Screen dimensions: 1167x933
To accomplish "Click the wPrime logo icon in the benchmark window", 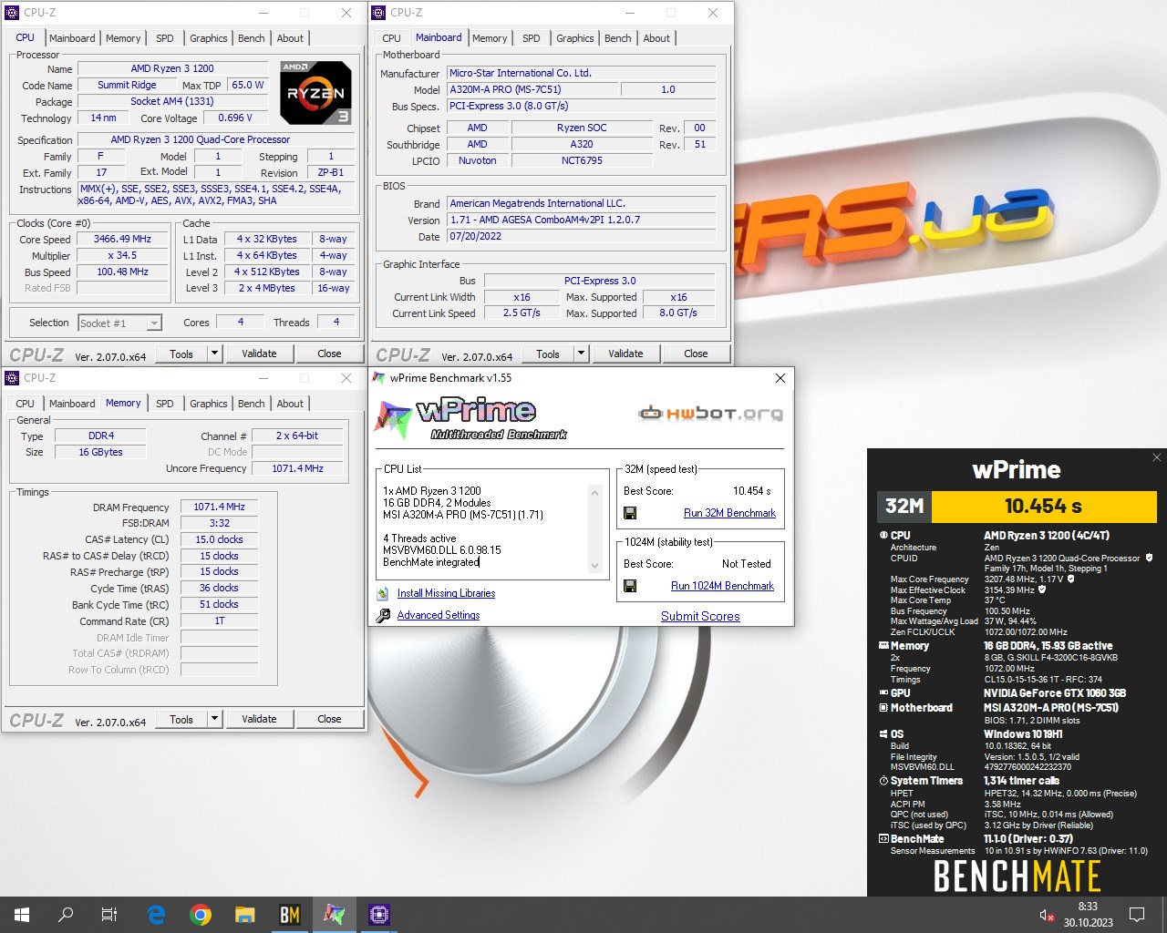I will [x=394, y=420].
